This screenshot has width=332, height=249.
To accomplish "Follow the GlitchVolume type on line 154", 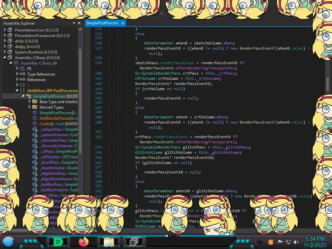I will coord(148,152).
